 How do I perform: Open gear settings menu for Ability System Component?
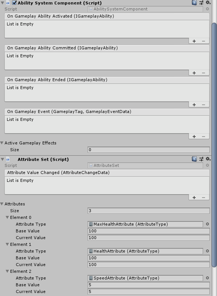point(208,3)
